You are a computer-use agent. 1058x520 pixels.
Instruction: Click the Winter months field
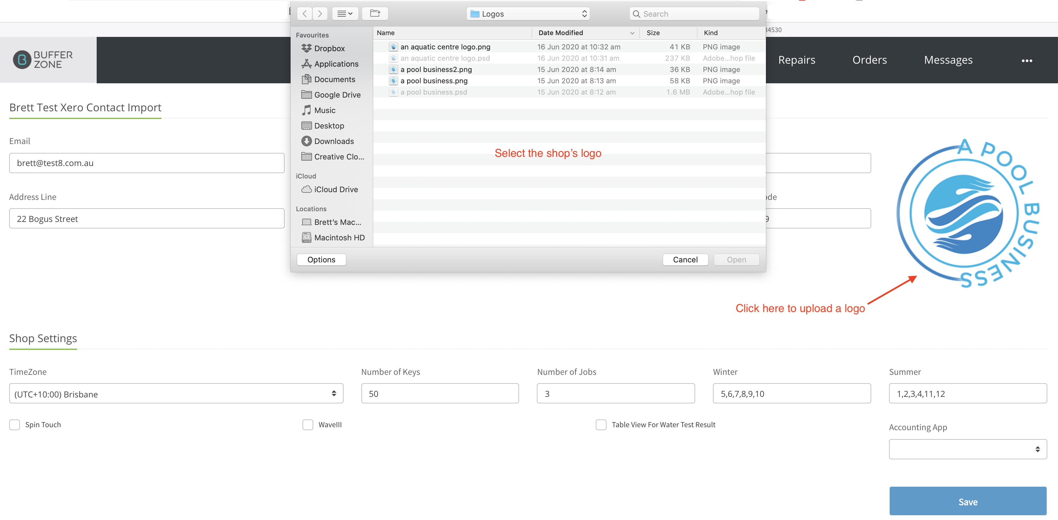(x=791, y=394)
